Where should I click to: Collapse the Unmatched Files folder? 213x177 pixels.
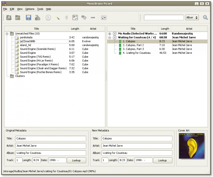[x=7, y=34]
